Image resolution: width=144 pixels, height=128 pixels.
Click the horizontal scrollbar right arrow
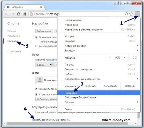pos(135,124)
